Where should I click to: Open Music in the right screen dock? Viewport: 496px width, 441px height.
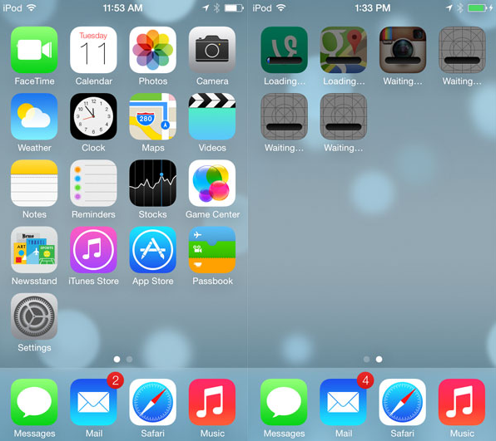click(462, 402)
